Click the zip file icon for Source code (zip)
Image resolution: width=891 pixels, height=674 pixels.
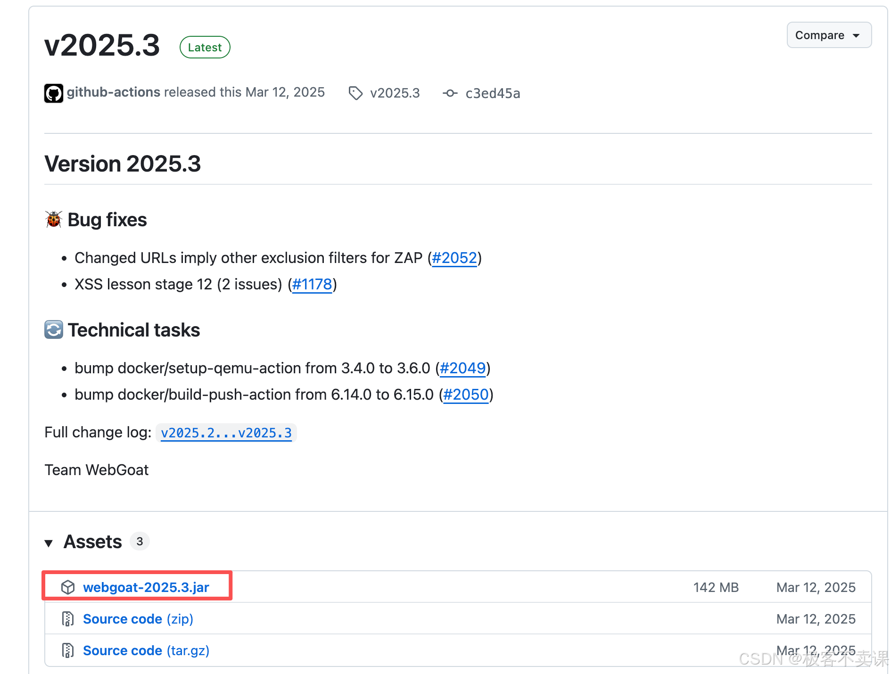tap(68, 619)
